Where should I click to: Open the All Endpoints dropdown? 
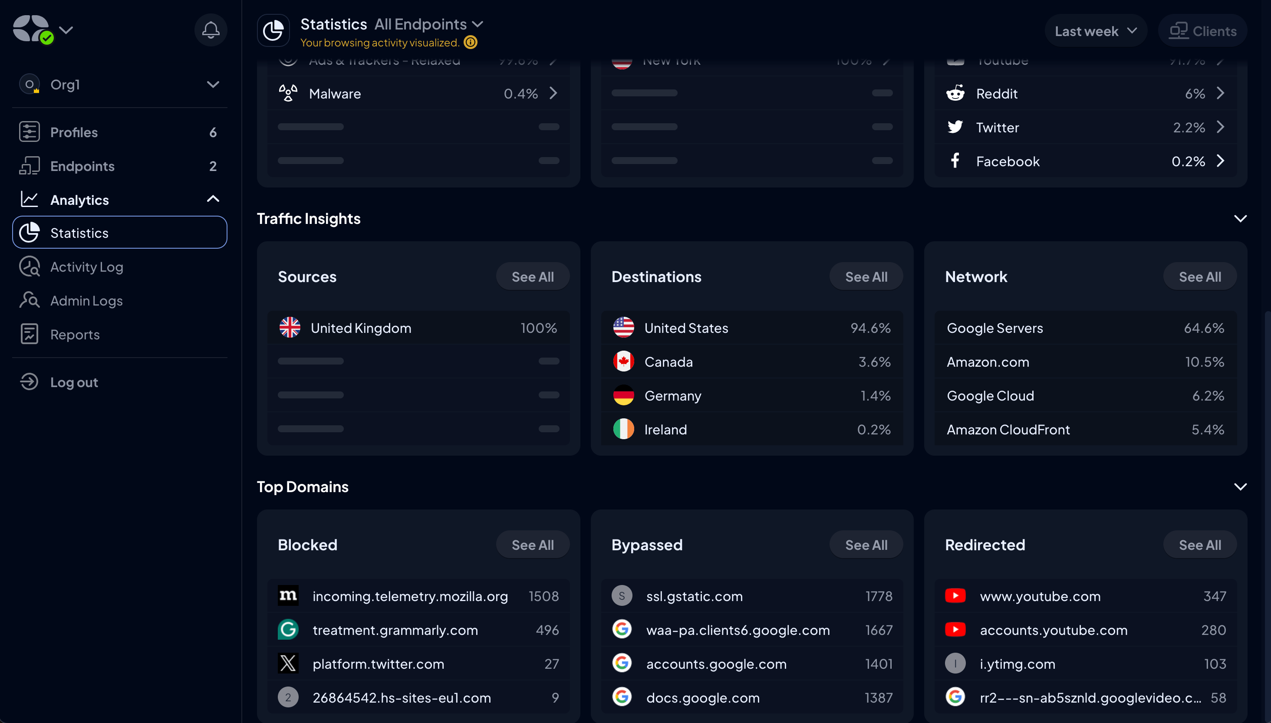click(427, 23)
